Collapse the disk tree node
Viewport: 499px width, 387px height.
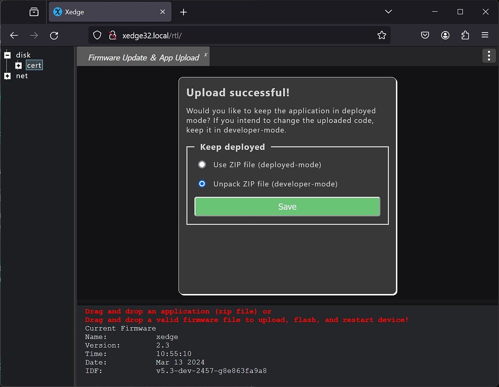[8, 55]
